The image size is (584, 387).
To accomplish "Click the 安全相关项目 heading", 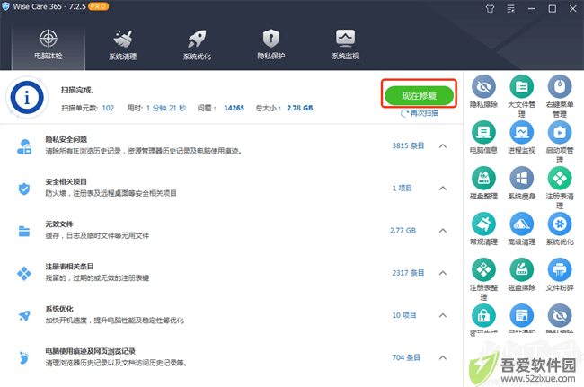I will [x=66, y=182].
